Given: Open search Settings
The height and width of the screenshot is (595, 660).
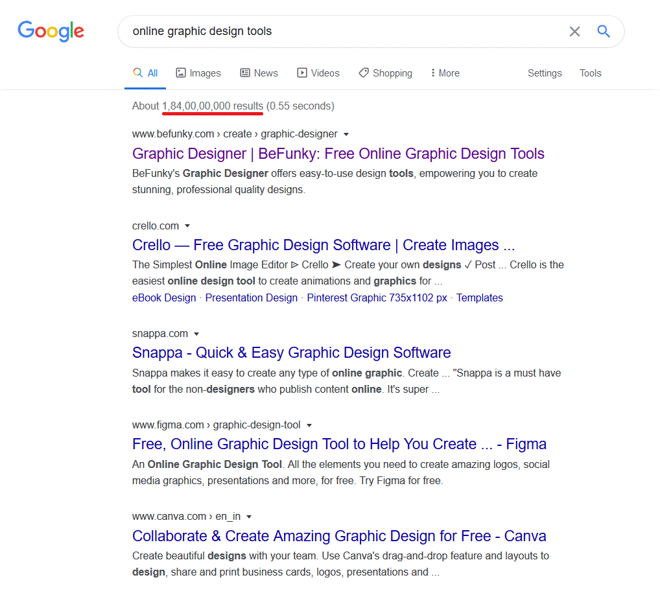Looking at the screenshot, I should pyautogui.click(x=545, y=73).
